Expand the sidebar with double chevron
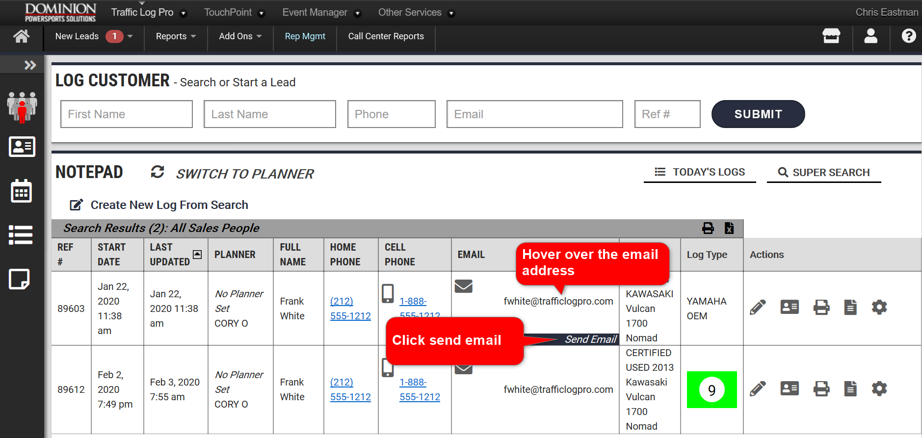 pyautogui.click(x=30, y=65)
